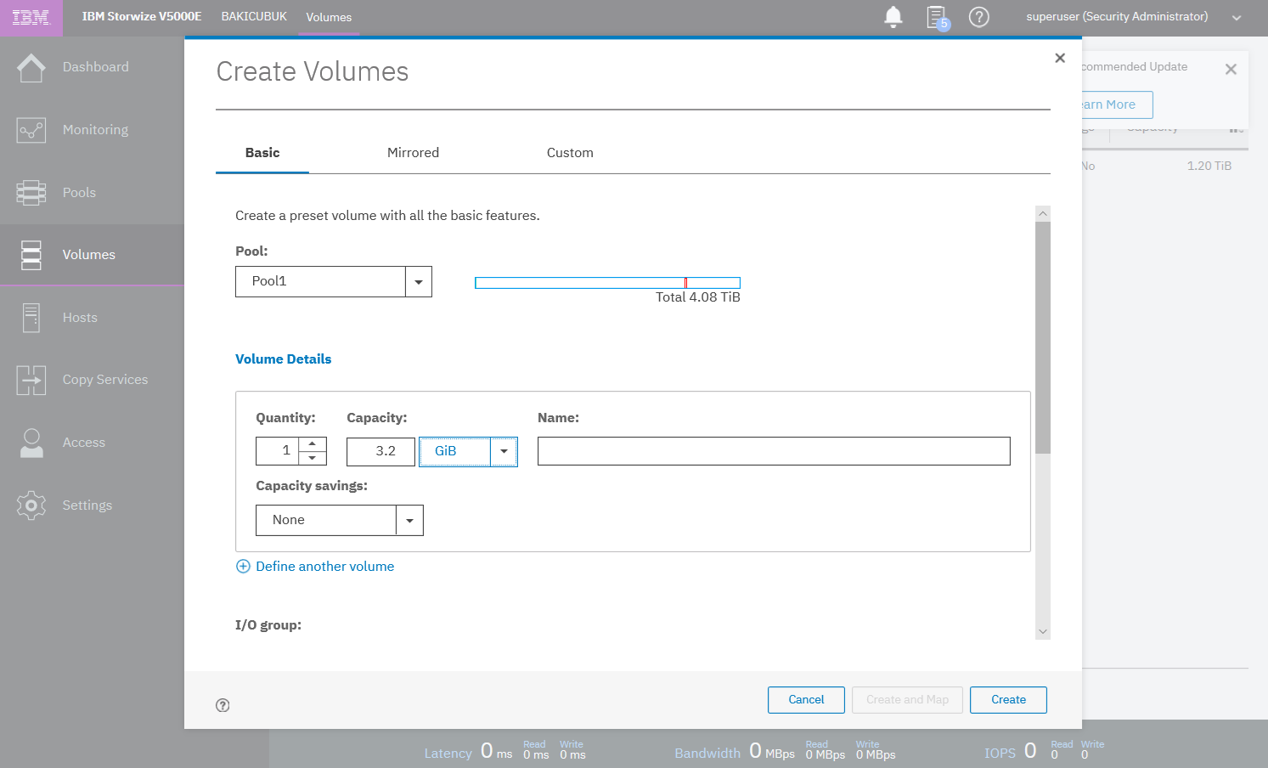Open the Hosts sidebar label
The width and height of the screenshot is (1268, 768).
pyautogui.click(x=80, y=318)
